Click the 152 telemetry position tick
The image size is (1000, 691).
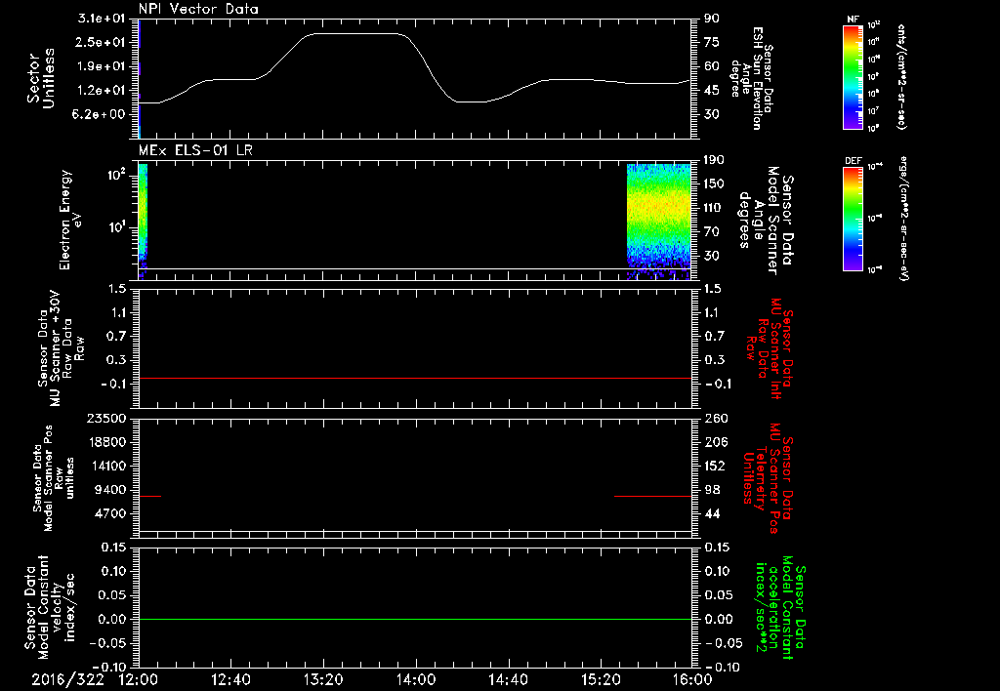pos(714,466)
